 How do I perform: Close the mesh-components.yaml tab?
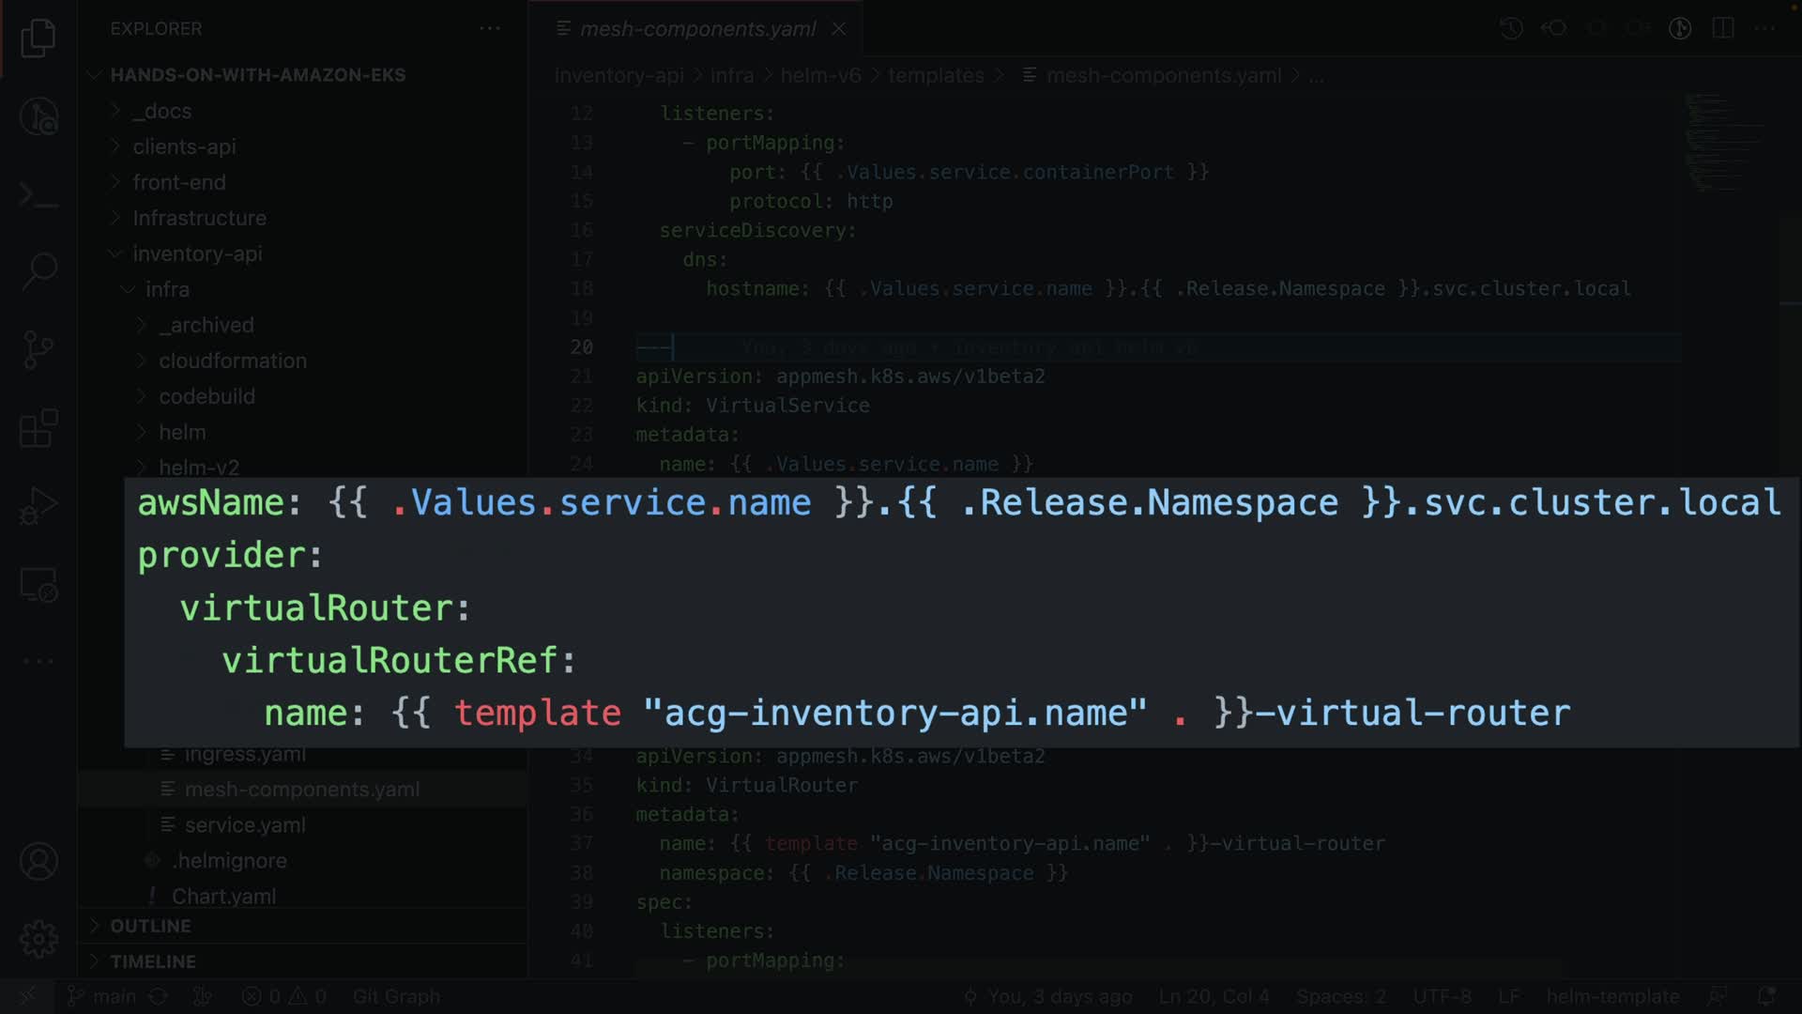(839, 29)
